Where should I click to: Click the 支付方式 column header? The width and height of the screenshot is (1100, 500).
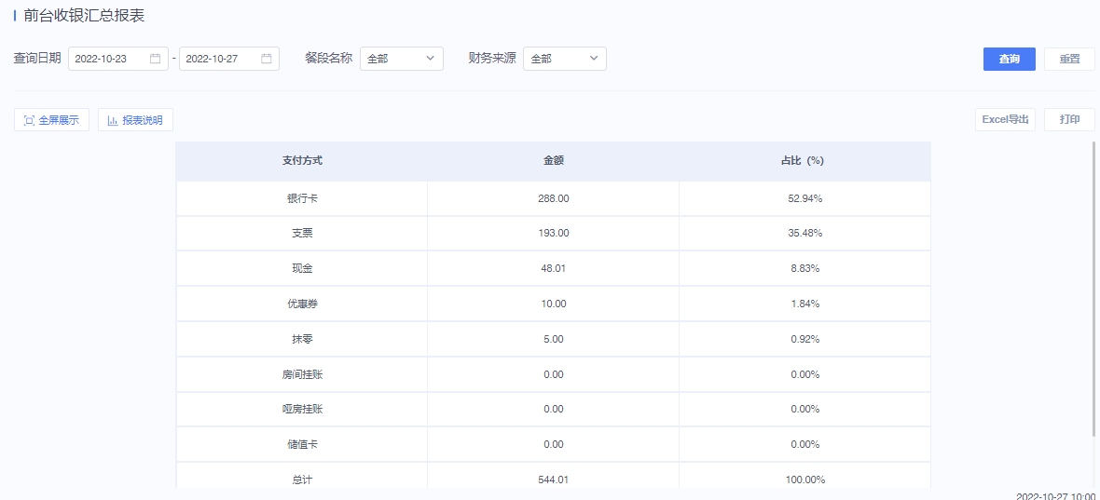coord(302,161)
